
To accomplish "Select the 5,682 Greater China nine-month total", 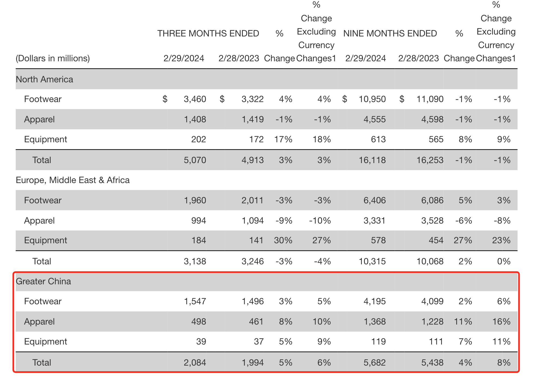I will tap(374, 363).
